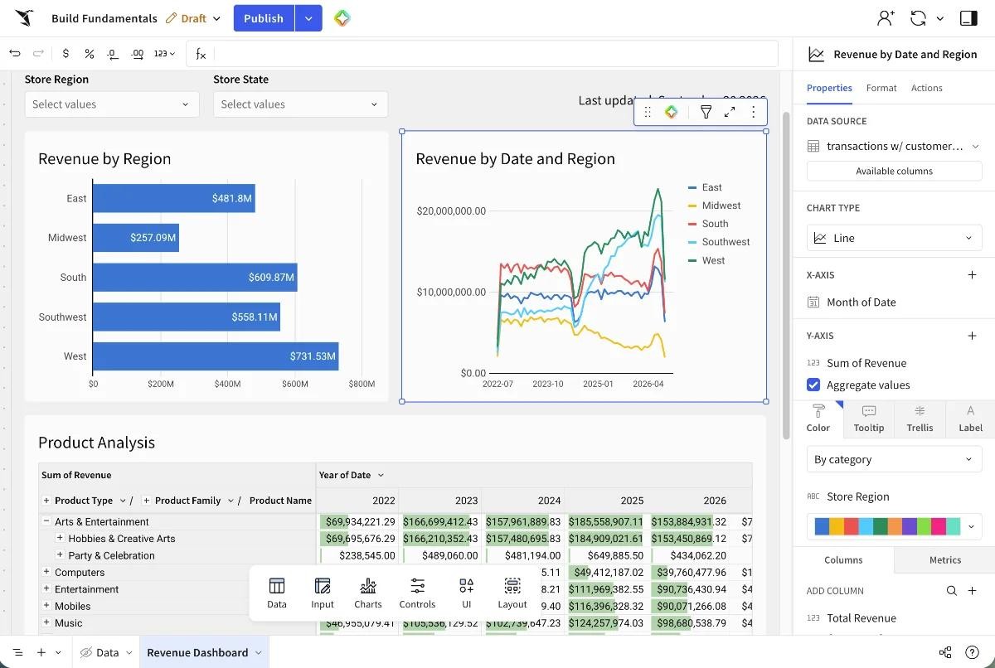Click the share/add user icon
This screenshot has height=668, width=995.
pos(886,18)
